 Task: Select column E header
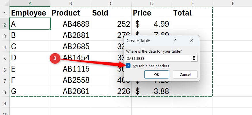[192, 3]
